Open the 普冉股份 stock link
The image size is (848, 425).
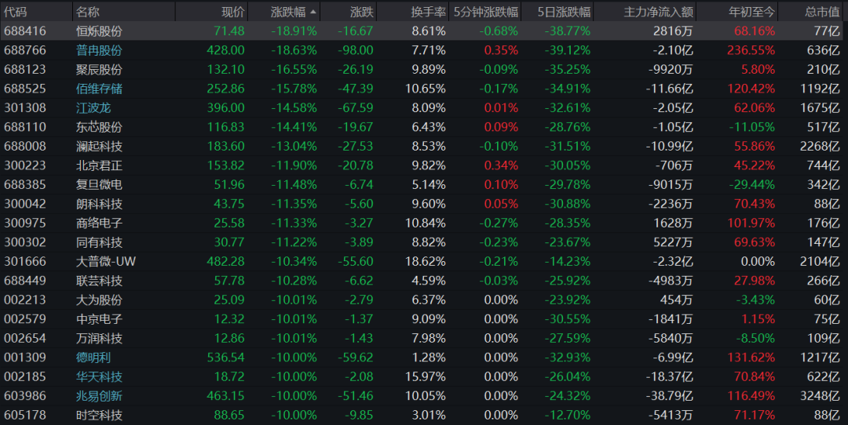click(100, 50)
